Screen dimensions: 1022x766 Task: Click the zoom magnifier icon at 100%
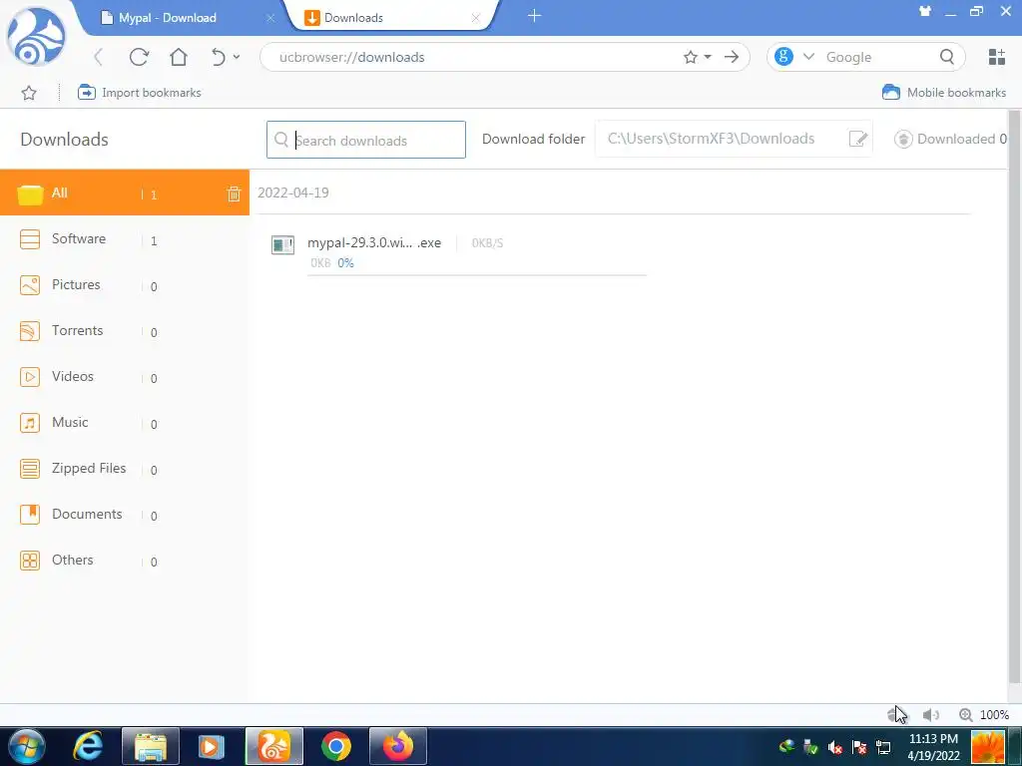(x=966, y=715)
